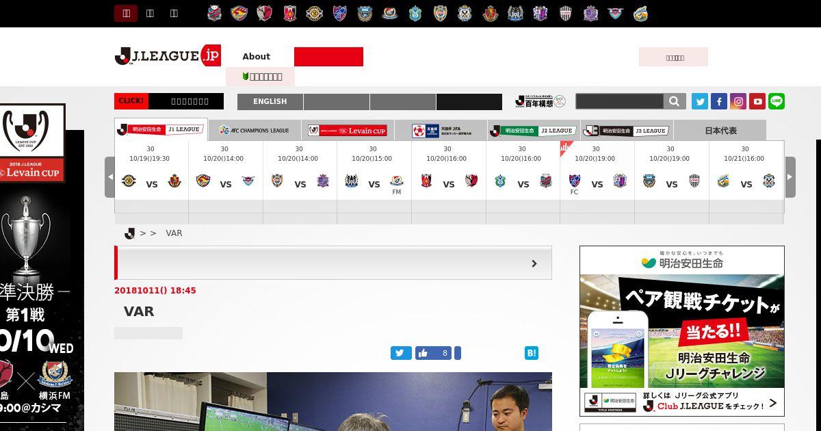Image resolution: width=821 pixels, height=431 pixels.
Task: Select the AFC Champions League tab
Action: (x=254, y=130)
